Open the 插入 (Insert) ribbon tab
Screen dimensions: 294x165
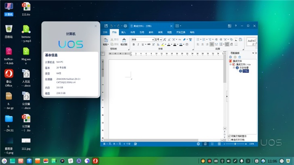(x=124, y=31)
